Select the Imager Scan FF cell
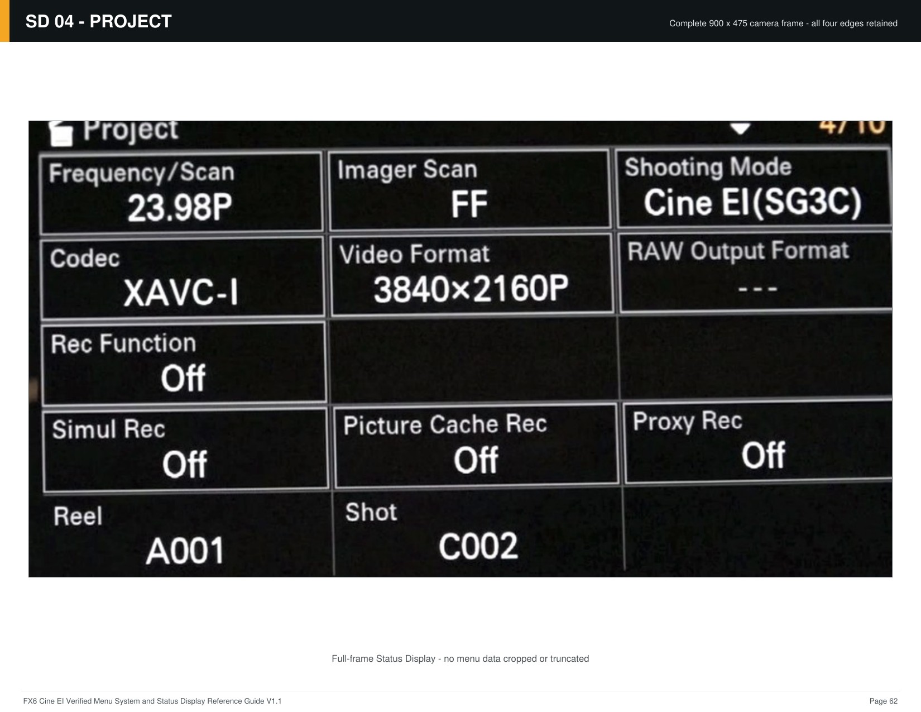This screenshot has width=921, height=712. point(469,189)
